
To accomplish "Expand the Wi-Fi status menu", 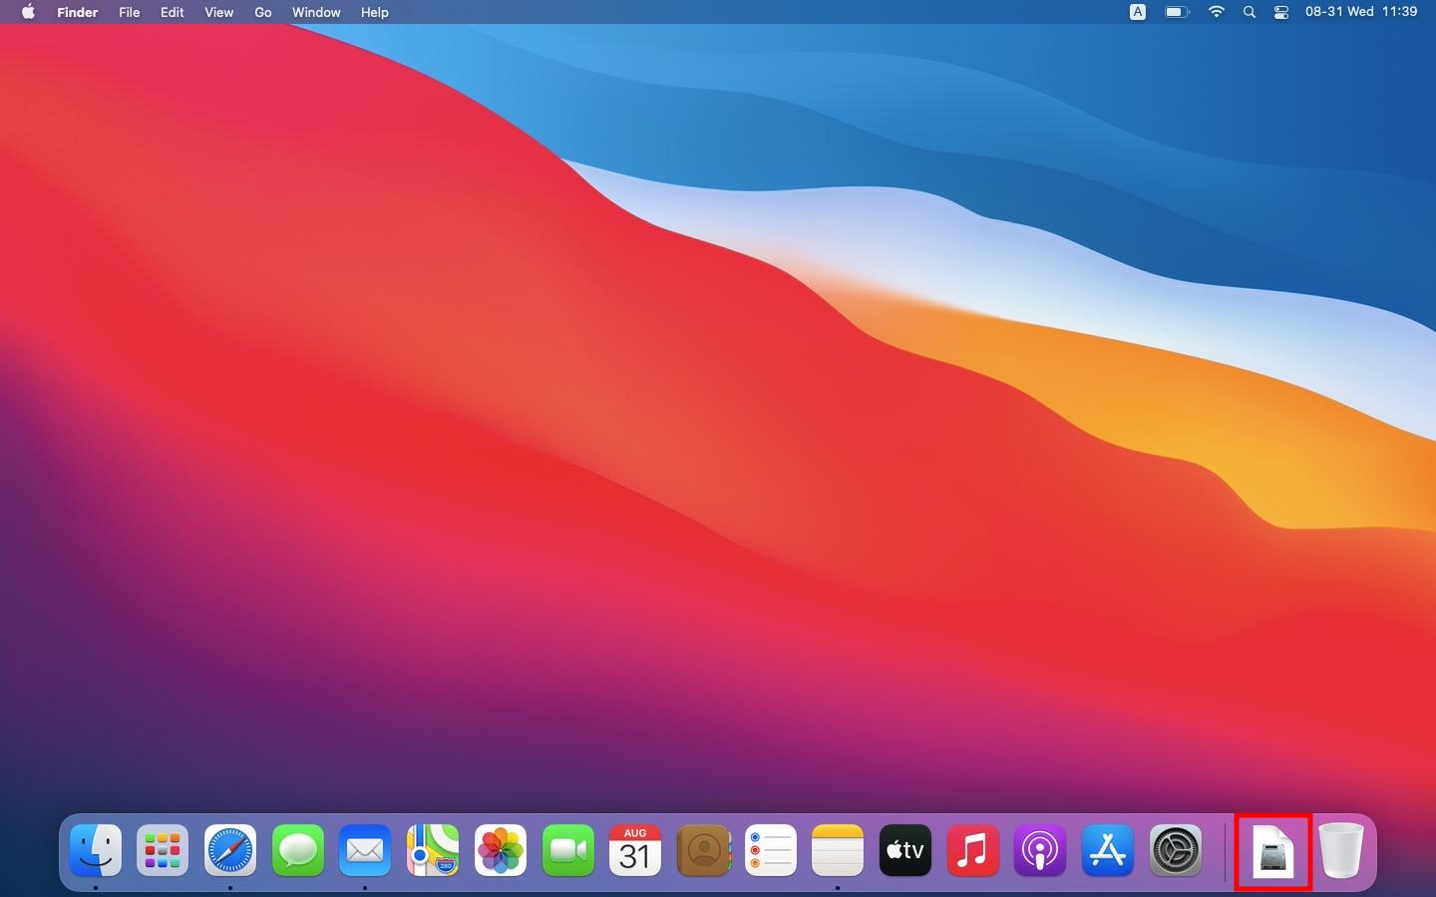I will tap(1216, 12).
